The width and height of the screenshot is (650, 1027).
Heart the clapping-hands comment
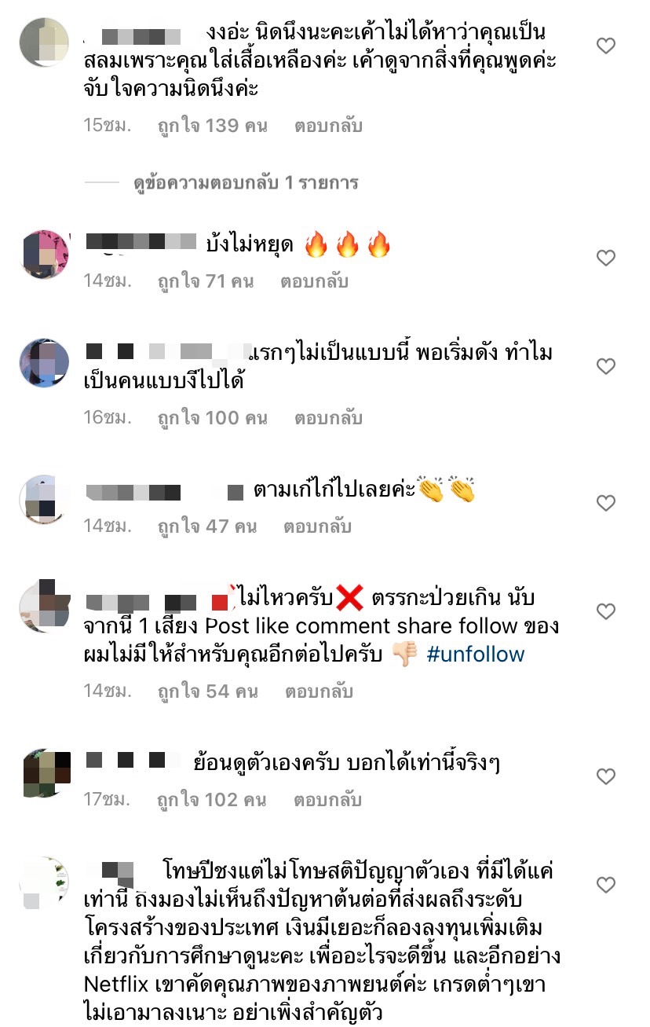point(605,502)
